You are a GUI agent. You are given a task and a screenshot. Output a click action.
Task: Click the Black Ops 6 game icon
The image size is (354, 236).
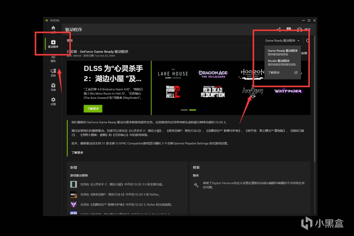pyautogui.click(x=74, y=194)
